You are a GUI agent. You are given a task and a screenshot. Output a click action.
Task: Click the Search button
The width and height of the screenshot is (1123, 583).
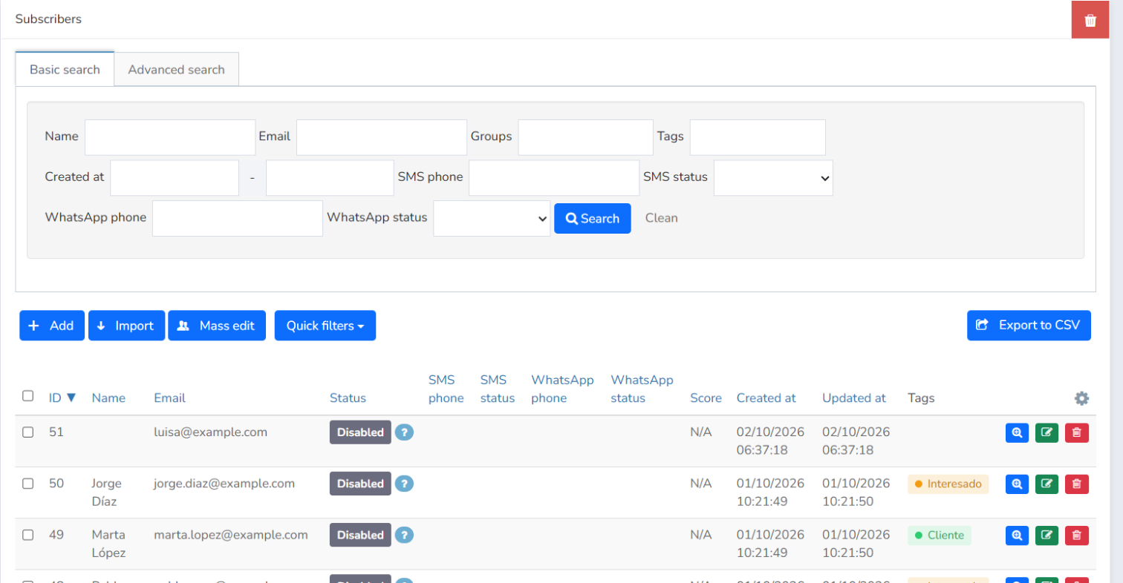click(593, 219)
